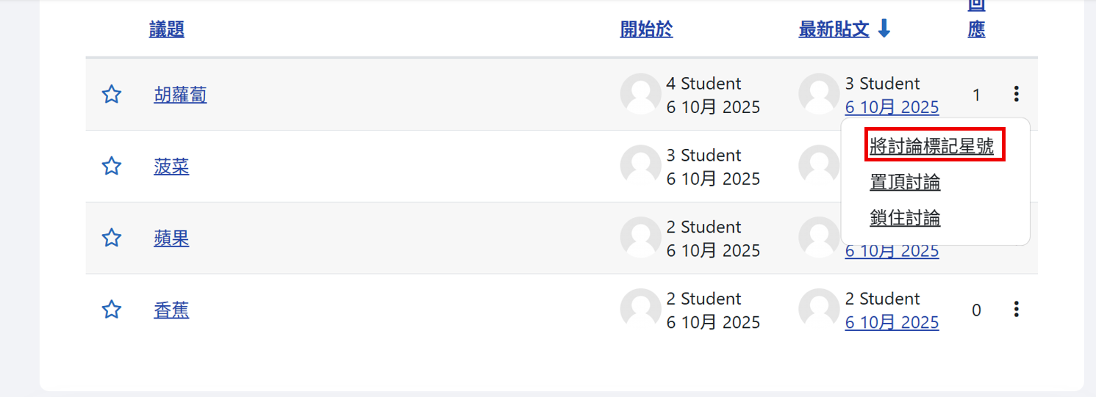
Task: Open actions menu for 胡蘿蔔 row
Action: [x=1016, y=94]
